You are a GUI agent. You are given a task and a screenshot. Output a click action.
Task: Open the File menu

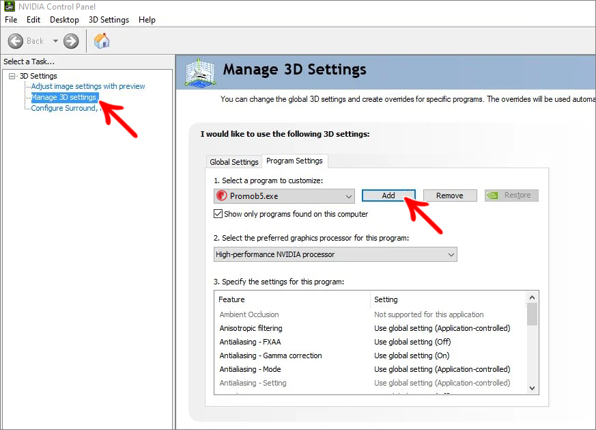click(x=11, y=20)
